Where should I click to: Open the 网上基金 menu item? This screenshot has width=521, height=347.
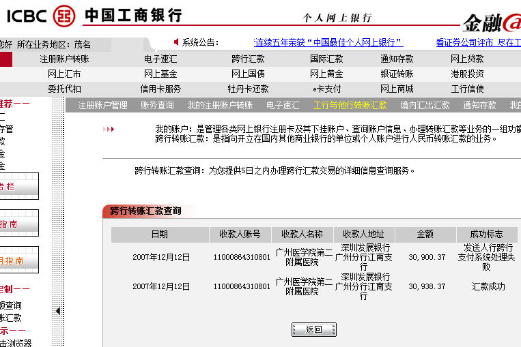(x=160, y=74)
